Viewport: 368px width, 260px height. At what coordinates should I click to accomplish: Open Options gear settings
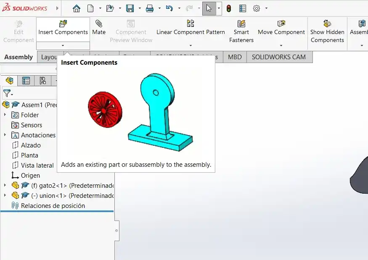pos(257,8)
